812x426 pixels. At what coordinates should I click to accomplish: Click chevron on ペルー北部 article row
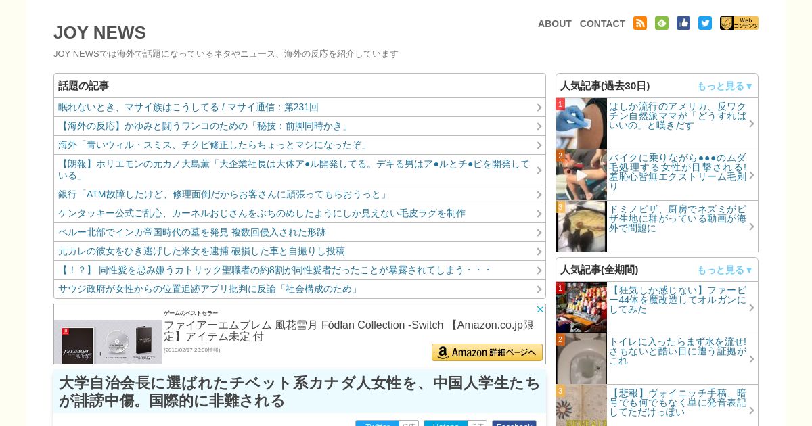[539, 233]
